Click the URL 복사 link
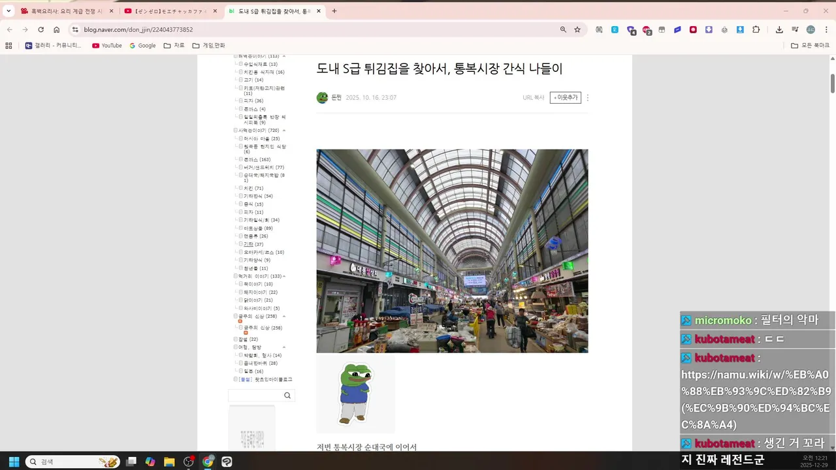This screenshot has height=470, width=836. (x=533, y=97)
